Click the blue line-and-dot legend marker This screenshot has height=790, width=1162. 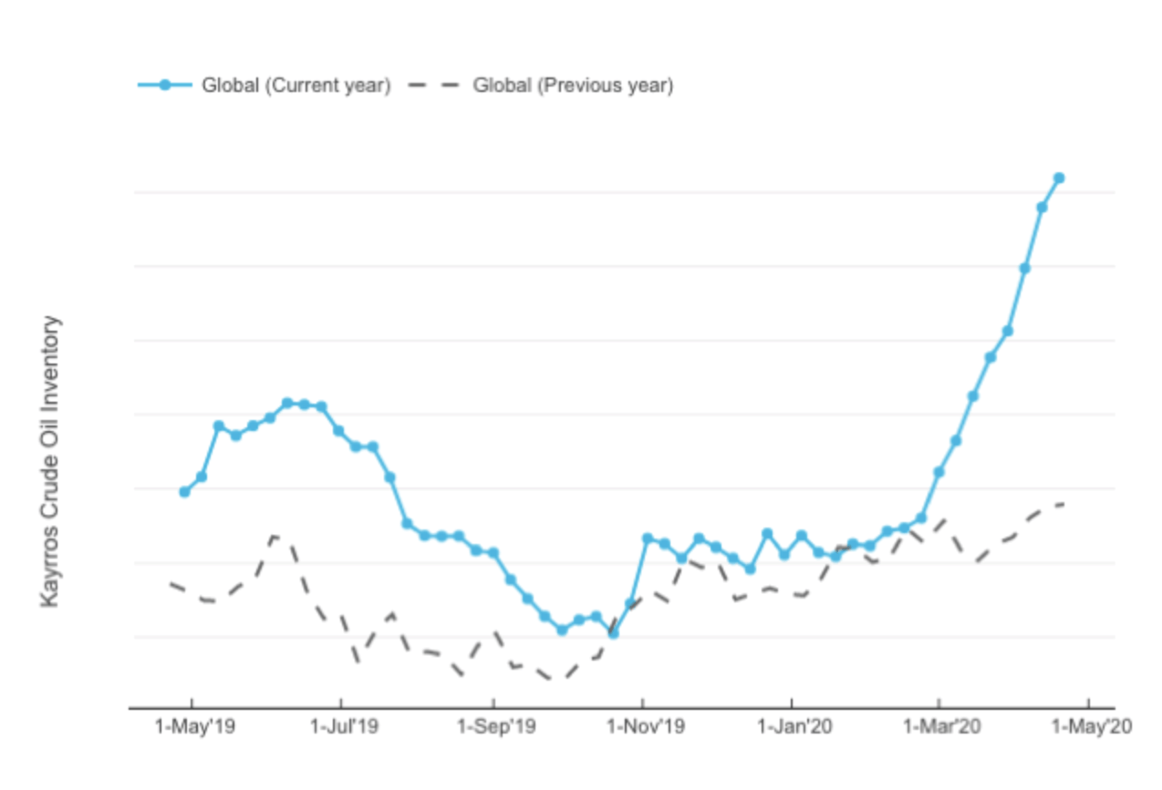165,86
